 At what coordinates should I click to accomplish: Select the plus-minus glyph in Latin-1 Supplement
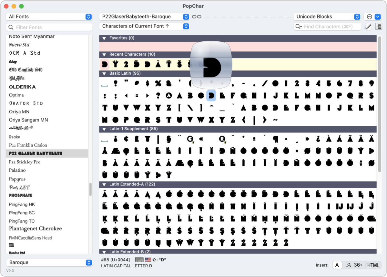pos(254,139)
